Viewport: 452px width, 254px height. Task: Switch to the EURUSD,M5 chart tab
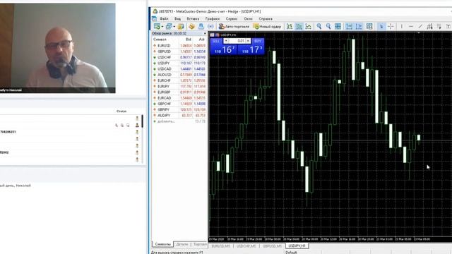[221, 246]
